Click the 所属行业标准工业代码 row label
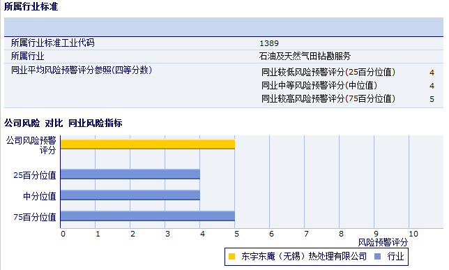Viewport: 449px width, 270px height. tap(53, 43)
